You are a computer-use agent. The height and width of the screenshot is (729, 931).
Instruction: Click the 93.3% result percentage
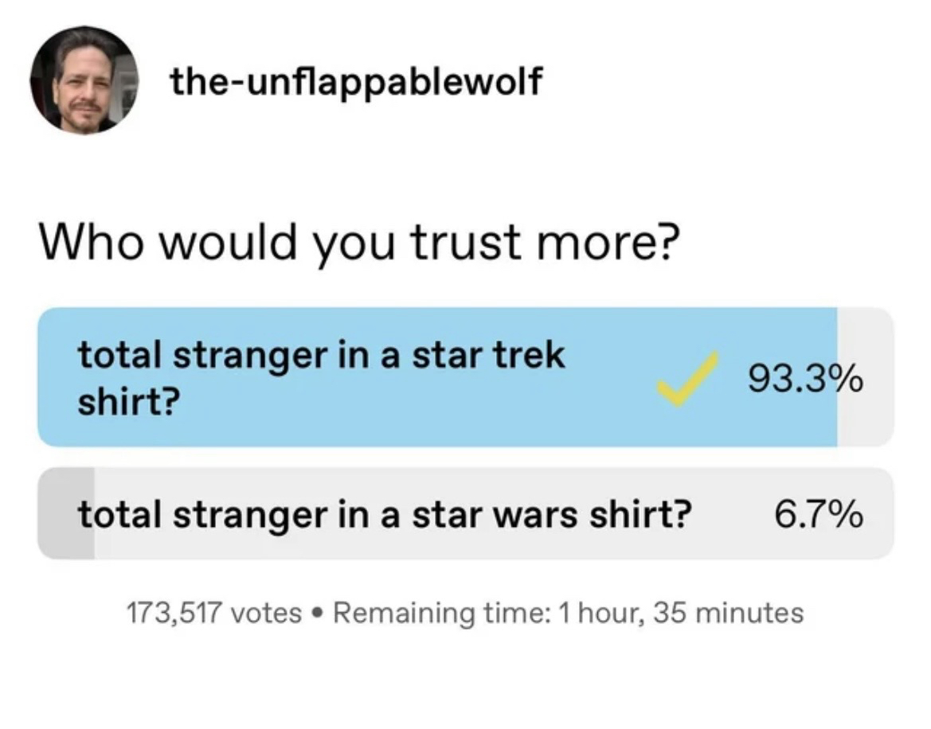coord(805,379)
